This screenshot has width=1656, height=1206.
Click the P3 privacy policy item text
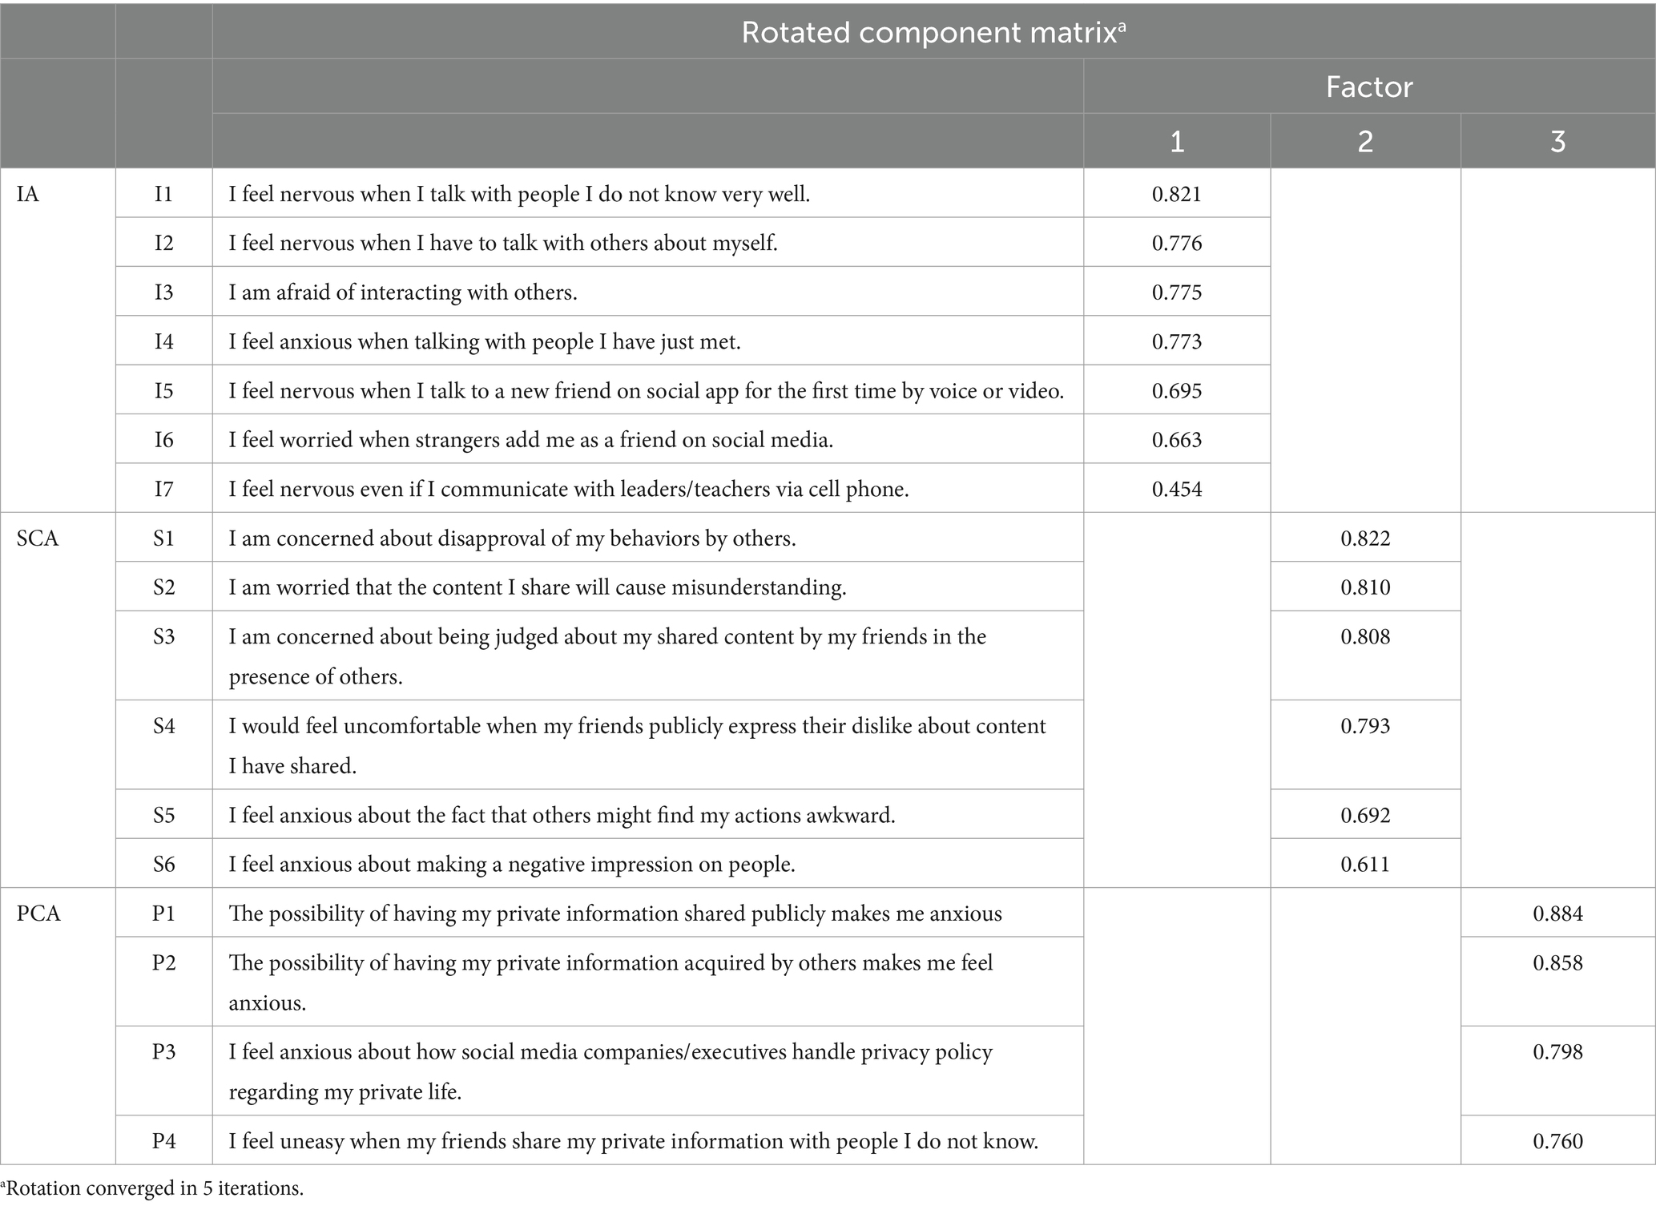[610, 1071]
